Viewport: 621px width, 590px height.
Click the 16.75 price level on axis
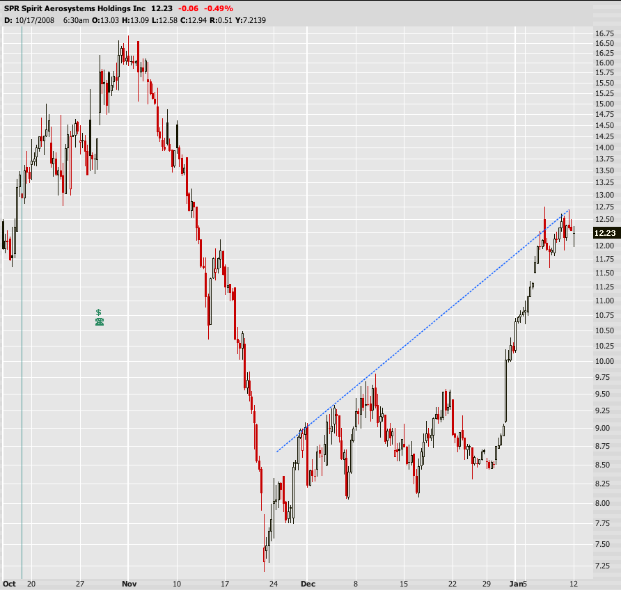point(604,33)
